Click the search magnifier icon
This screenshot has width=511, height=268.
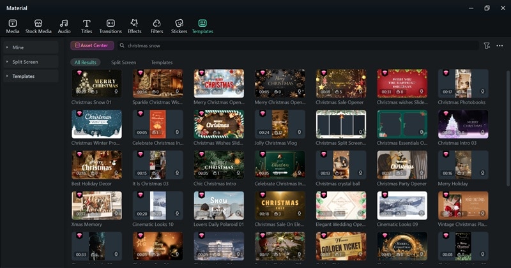click(122, 45)
